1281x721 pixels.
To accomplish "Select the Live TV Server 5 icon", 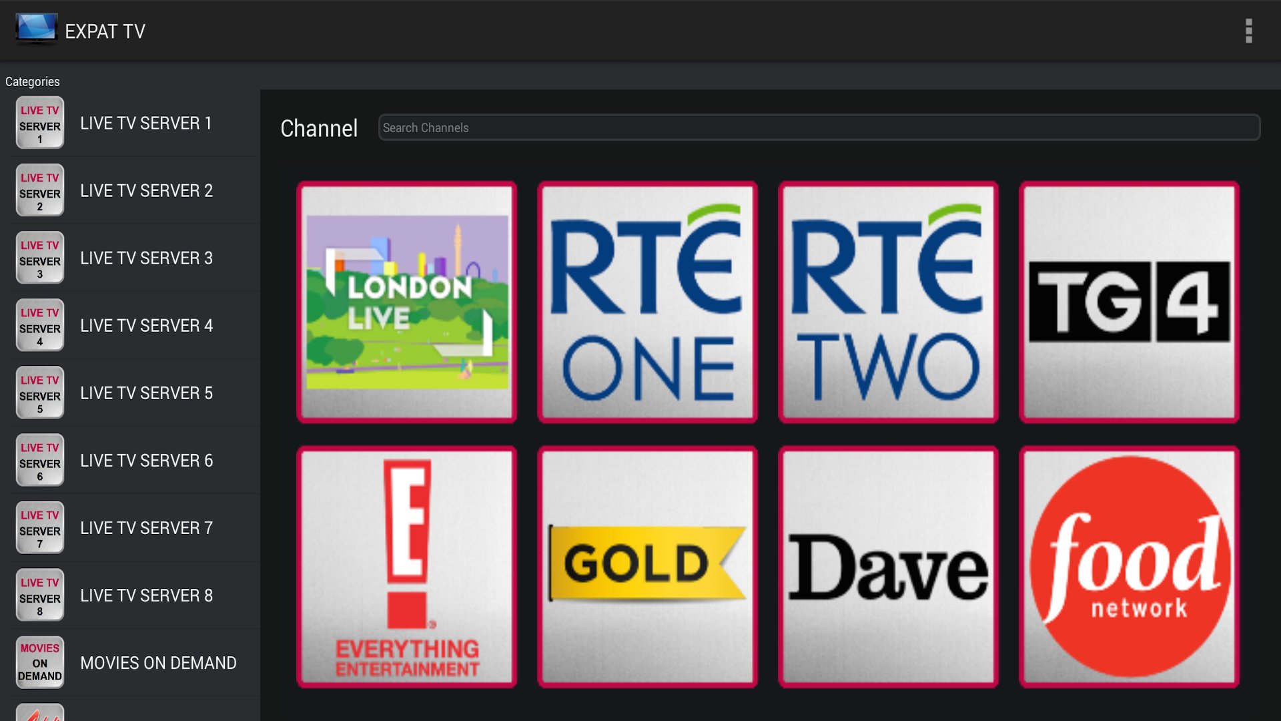I will (x=40, y=393).
